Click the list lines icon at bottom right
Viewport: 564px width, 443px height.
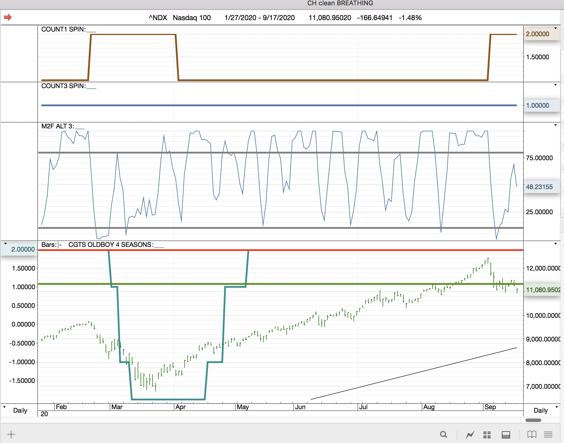(x=548, y=435)
